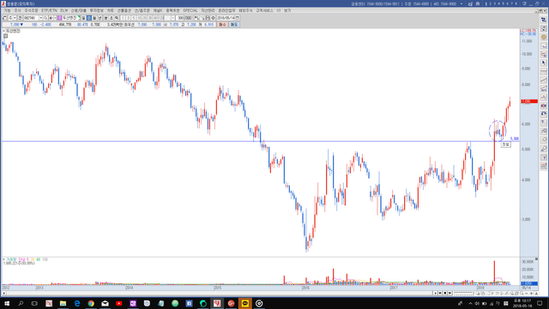The height and width of the screenshot is (309, 549).
Task: Click the settings gear icon before date field
Action: [x=213, y=18]
